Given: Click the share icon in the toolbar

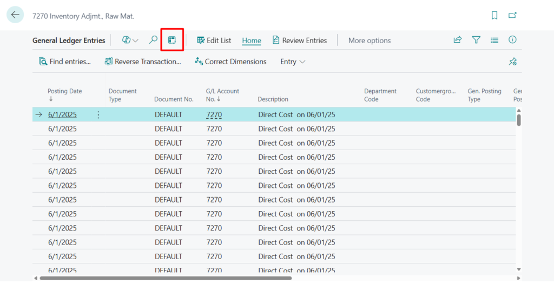Looking at the screenshot, I should [x=458, y=40].
